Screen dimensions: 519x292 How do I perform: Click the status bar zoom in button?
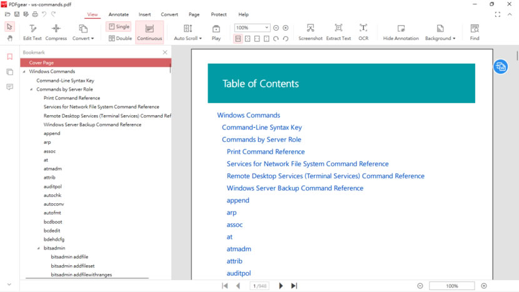[x=484, y=286]
